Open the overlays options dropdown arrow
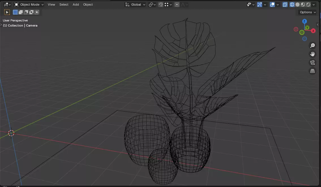The width and height of the screenshot is (321, 187). 278,5
